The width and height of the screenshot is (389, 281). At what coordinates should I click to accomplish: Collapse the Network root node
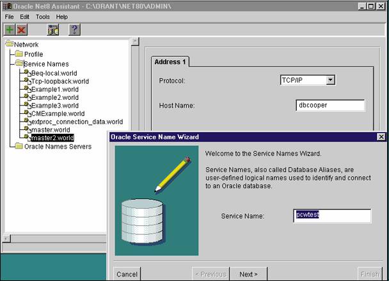click(x=9, y=45)
